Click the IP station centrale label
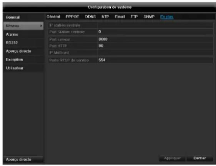Image resolution: width=216 pixels, height=166 pixels. click(65, 25)
